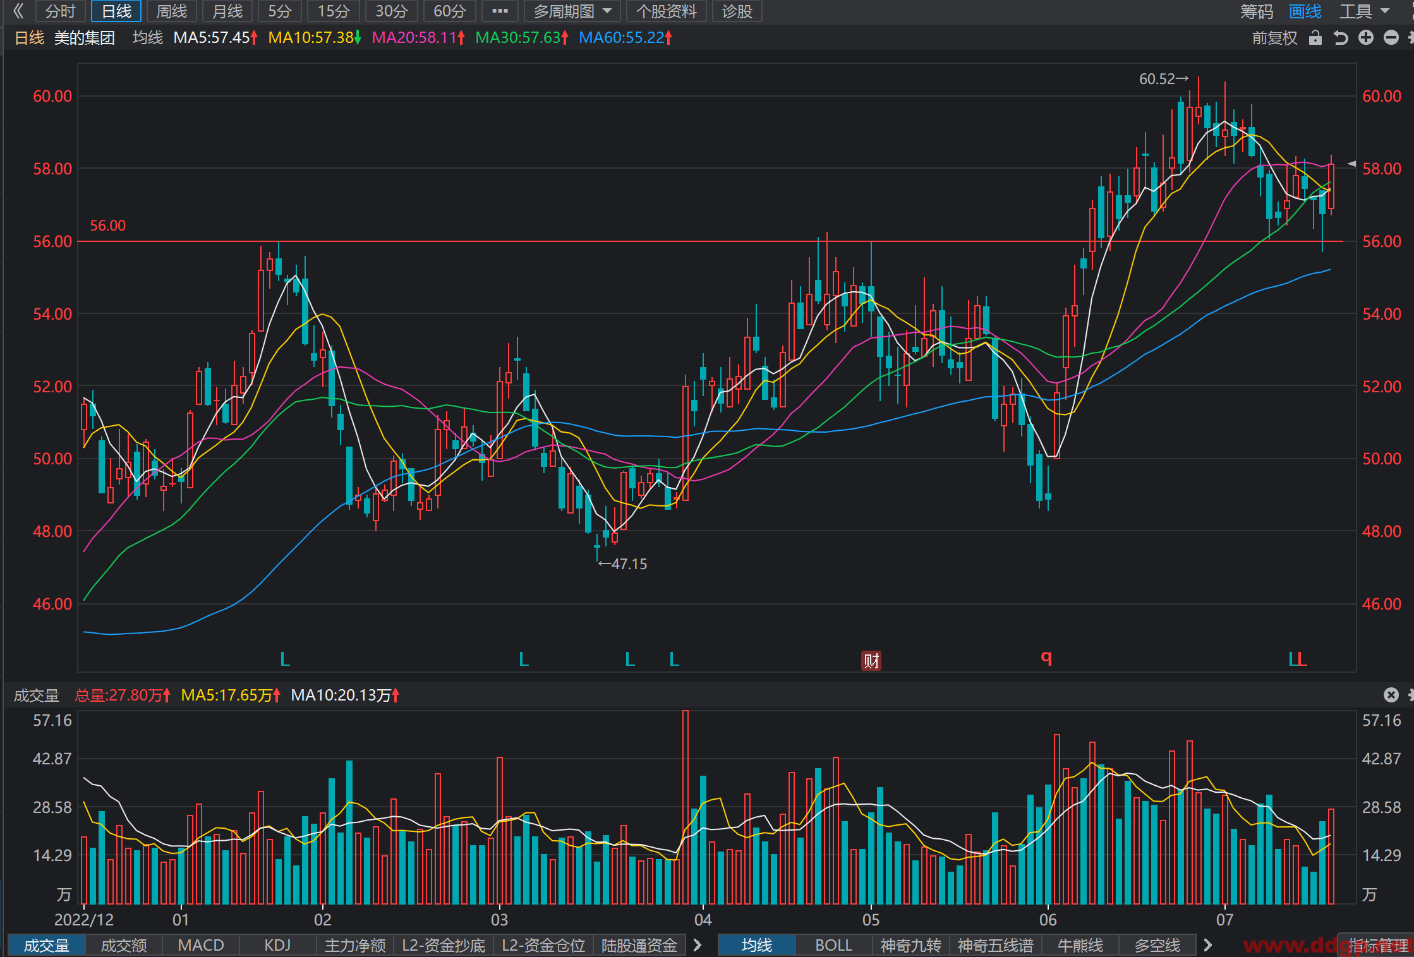Open the more periods ellipsis menu
Image resolution: width=1414 pixels, height=957 pixels.
point(500,11)
